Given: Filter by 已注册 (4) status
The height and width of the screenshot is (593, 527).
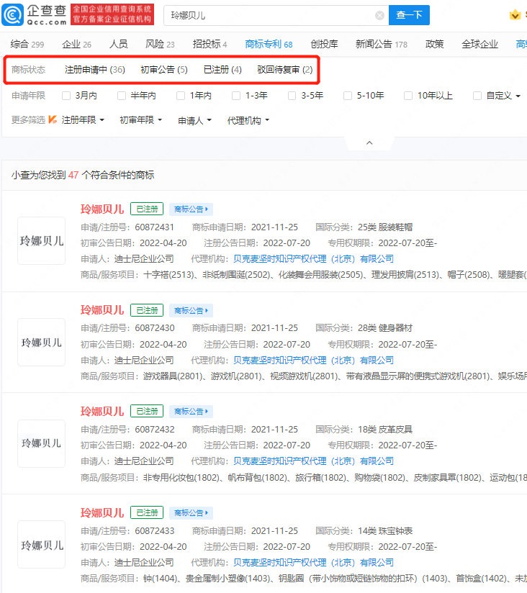Looking at the screenshot, I should [x=222, y=70].
